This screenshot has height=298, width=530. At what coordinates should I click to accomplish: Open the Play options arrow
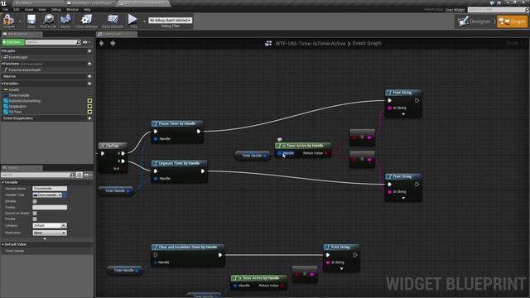[144, 22]
